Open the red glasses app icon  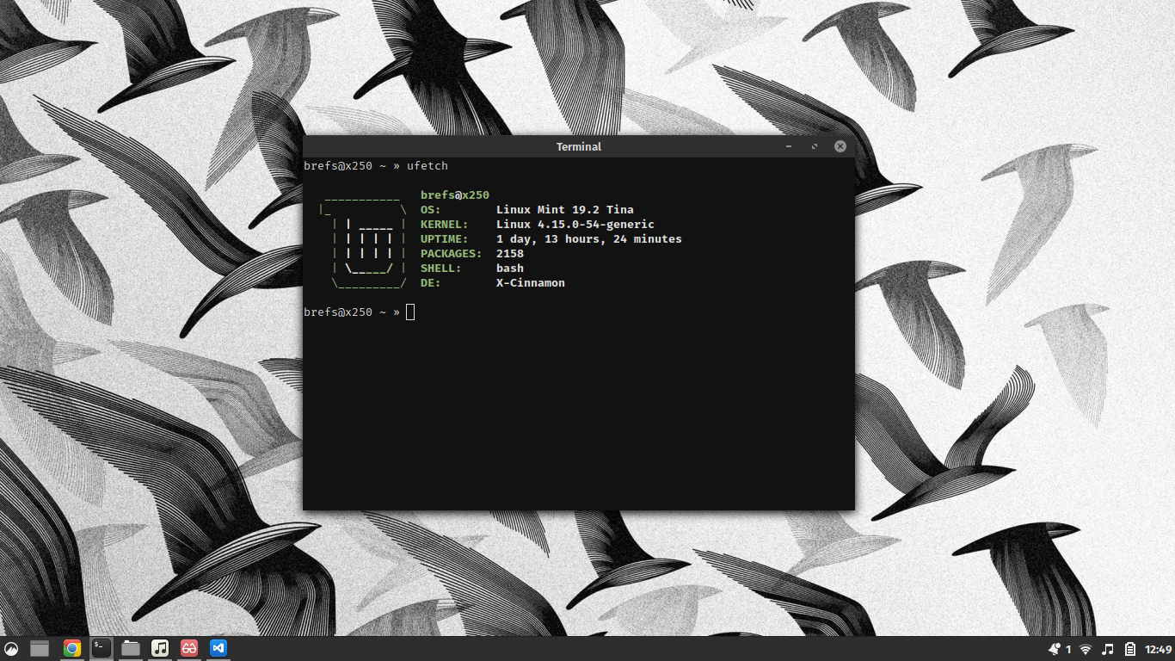click(x=189, y=648)
